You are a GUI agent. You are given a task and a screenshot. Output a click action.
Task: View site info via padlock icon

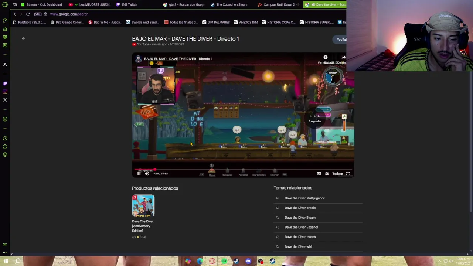click(45, 14)
